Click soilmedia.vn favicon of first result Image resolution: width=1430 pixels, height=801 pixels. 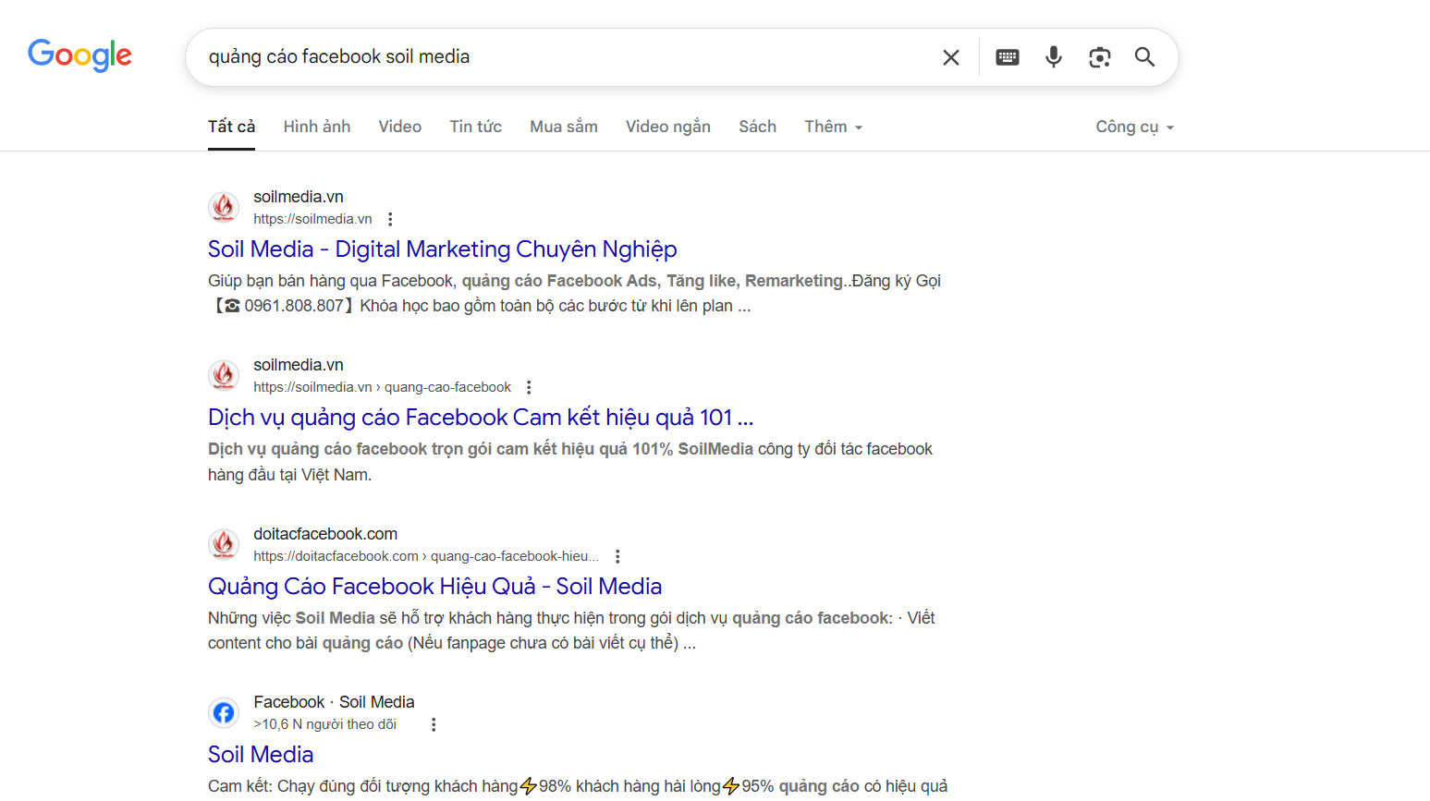pyautogui.click(x=224, y=207)
